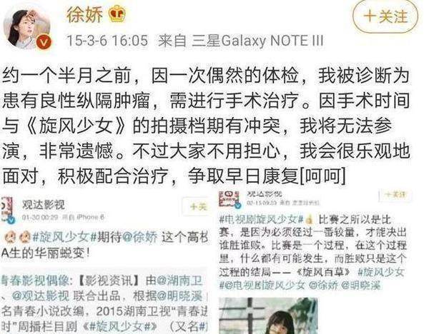
Task: Open the #电视剧旋风少女# hashtag in right post
Action: click(x=261, y=219)
